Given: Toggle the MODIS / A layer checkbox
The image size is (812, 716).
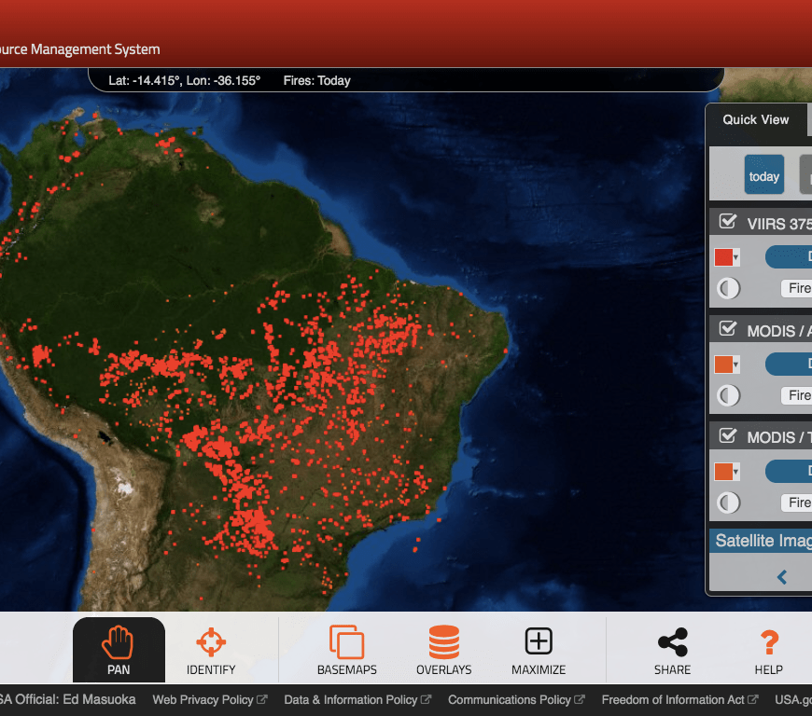Looking at the screenshot, I should 728,330.
